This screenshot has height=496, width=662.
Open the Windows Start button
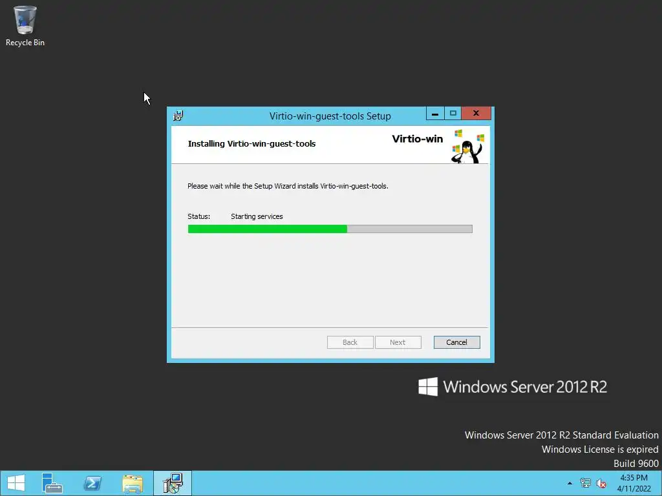pos(16,483)
